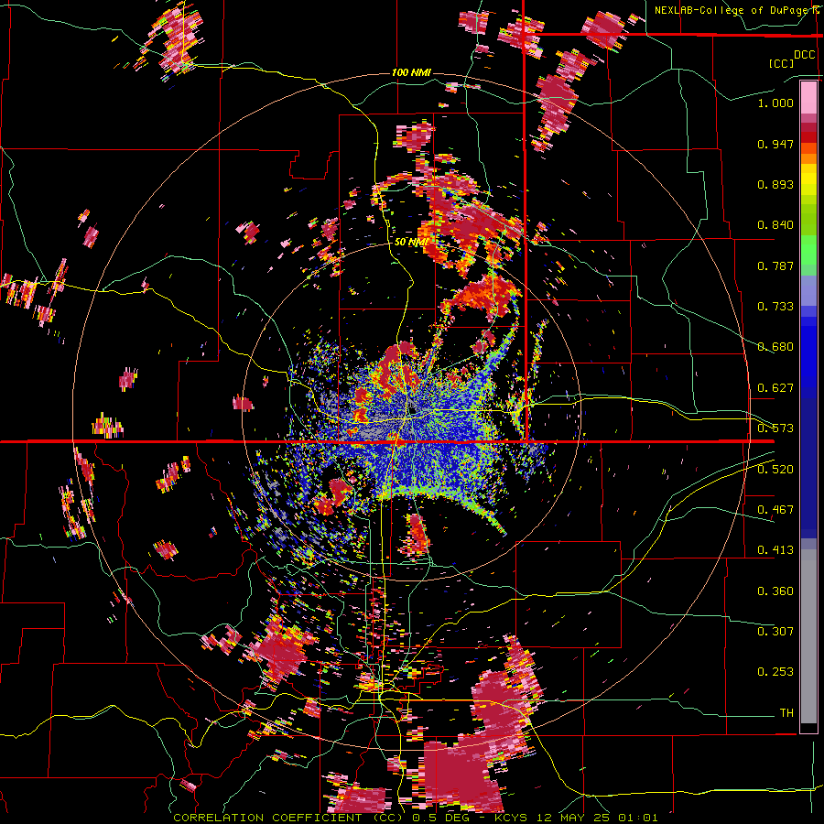Click the 0.627 scale value

(775, 388)
